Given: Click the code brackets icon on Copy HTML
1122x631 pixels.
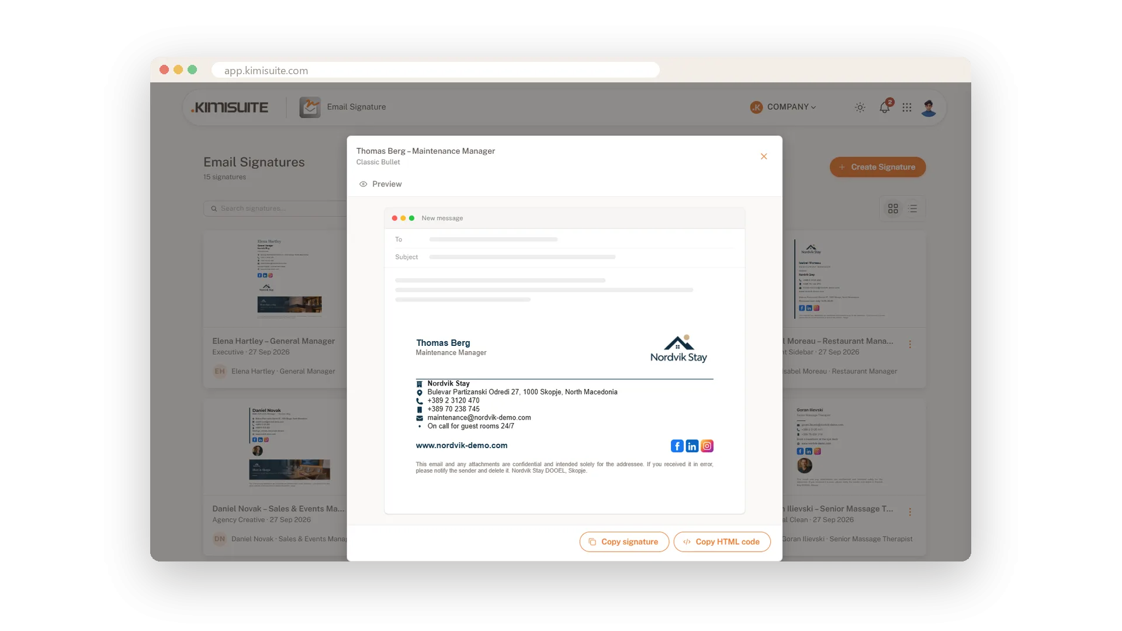Looking at the screenshot, I should tap(687, 542).
